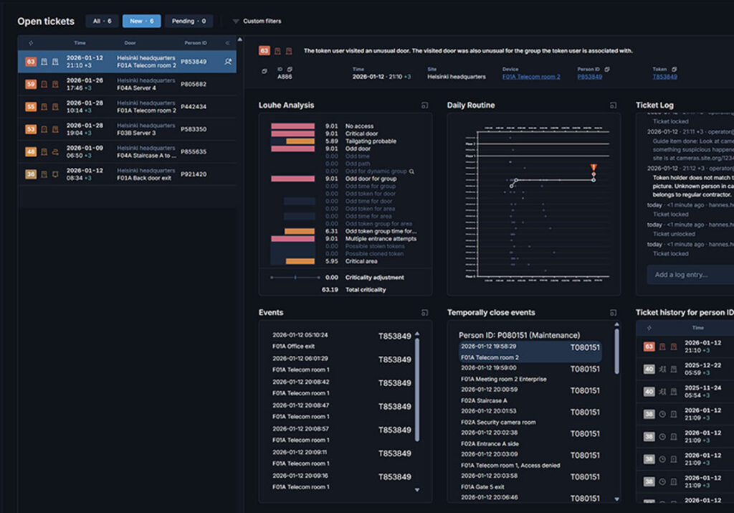The image size is (734, 513).
Task: Open the F01A Telecom room 2 device link
Action: [530, 77]
